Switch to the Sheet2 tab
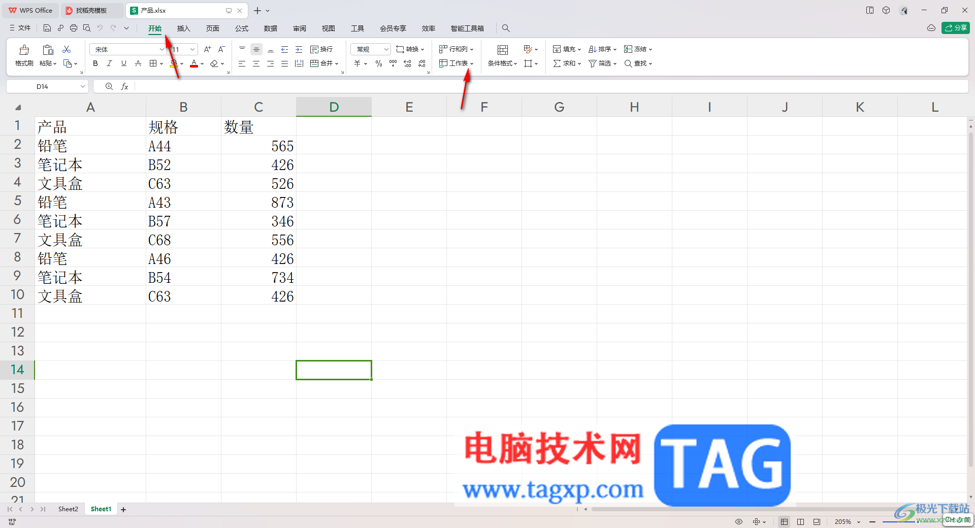975x528 pixels. coord(68,509)
